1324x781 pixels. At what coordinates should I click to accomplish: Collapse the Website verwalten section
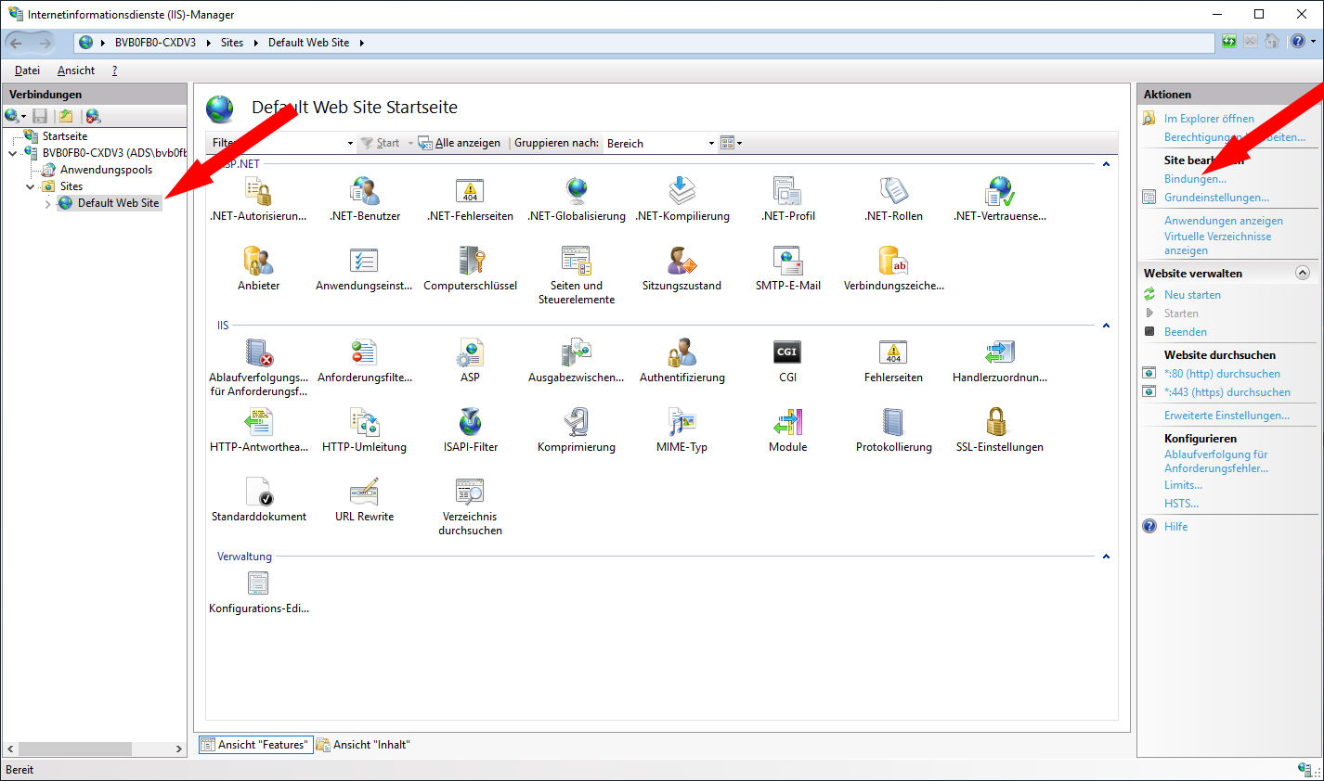point(1302,274)
